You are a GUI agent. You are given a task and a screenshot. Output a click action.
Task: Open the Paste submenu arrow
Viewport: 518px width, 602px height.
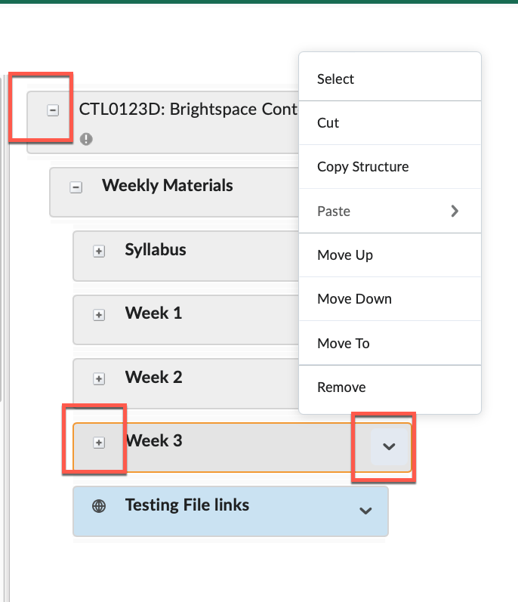455,211
